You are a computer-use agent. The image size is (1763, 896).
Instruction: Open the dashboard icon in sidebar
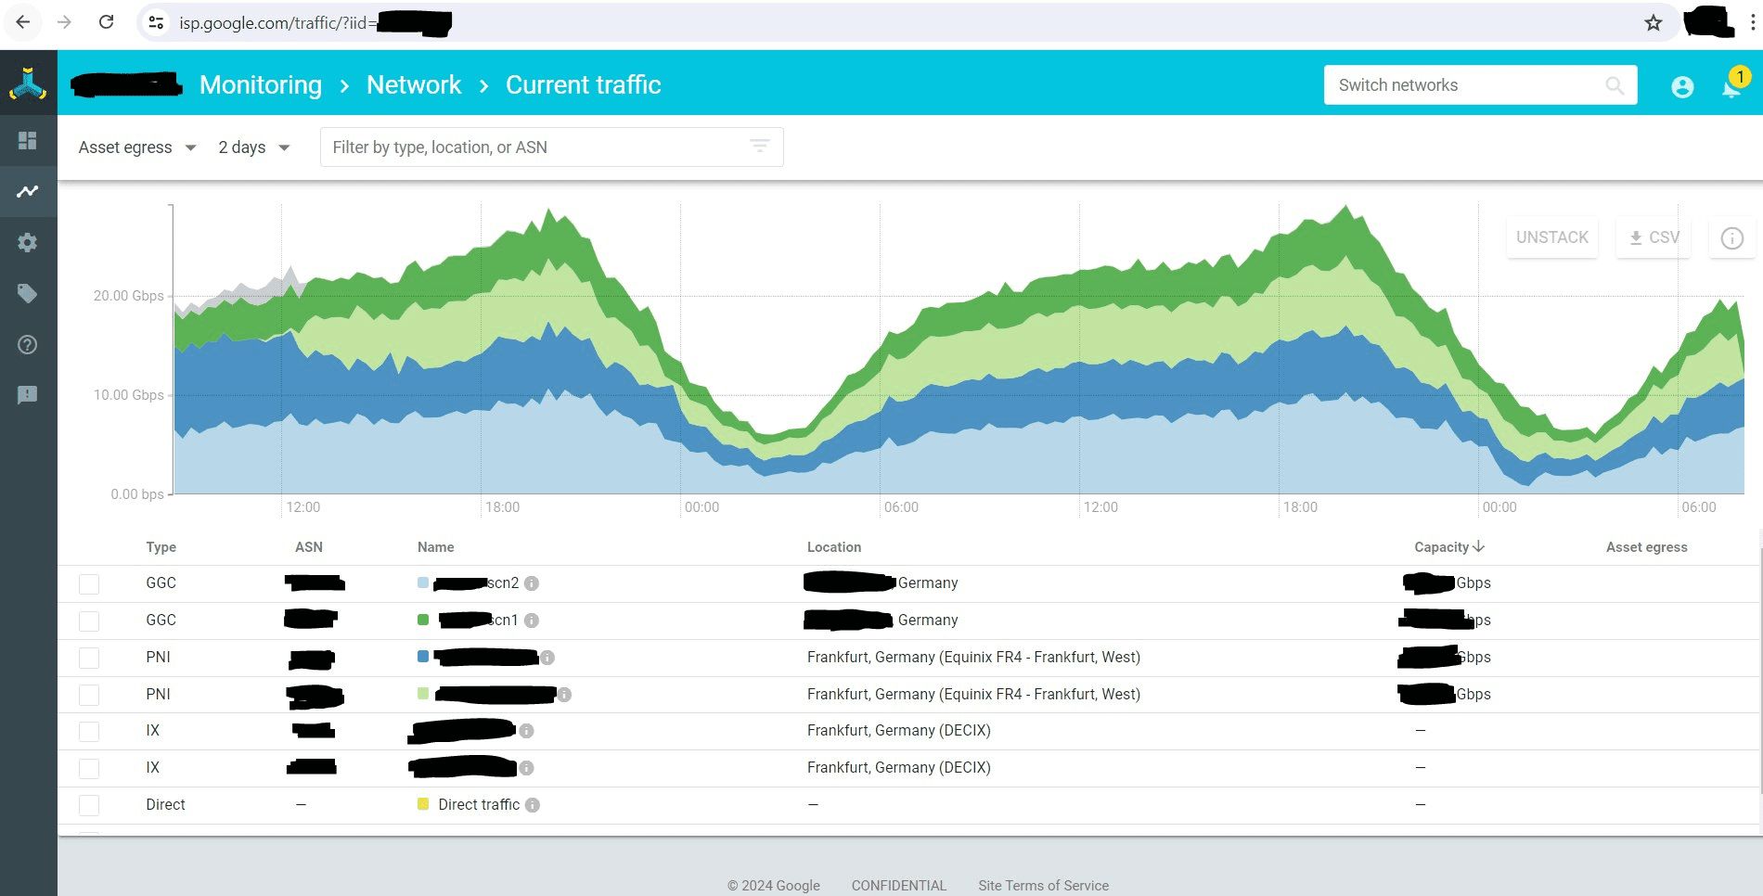click(28, 140)
